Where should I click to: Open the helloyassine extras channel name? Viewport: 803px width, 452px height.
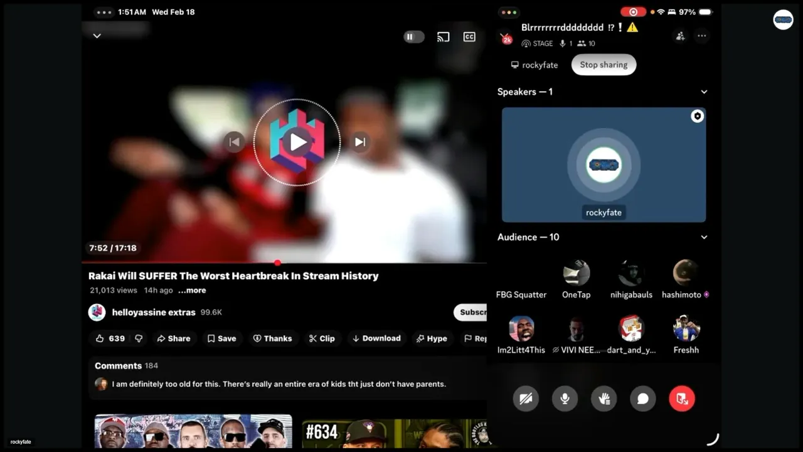(154, 312)
